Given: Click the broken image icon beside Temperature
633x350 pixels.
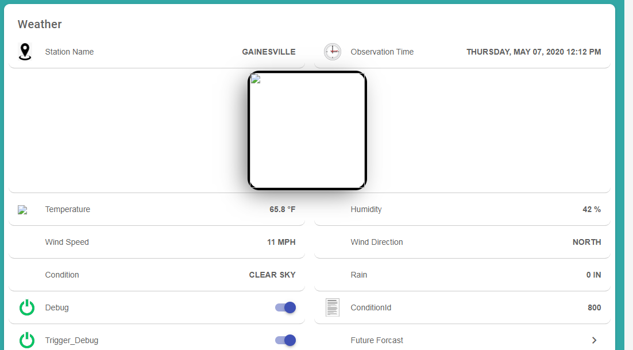Looking at the screenshot, I should tap(22, 210).
